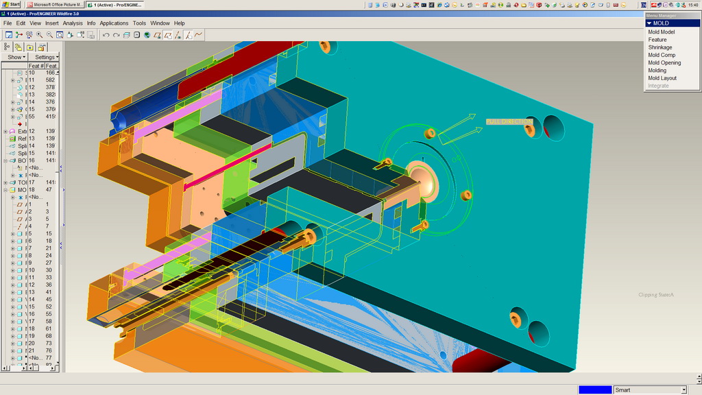This screenshot has width=702, height=395.
Task: Open the Applications menu
Action: [114, 23]
